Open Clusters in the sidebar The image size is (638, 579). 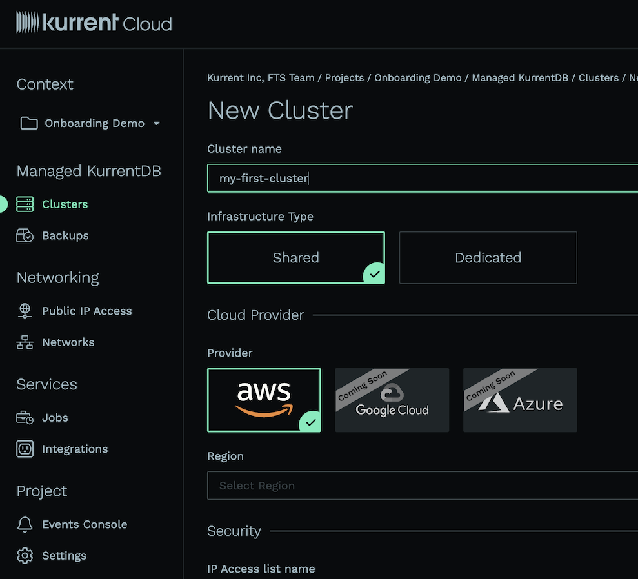[65, 204]
